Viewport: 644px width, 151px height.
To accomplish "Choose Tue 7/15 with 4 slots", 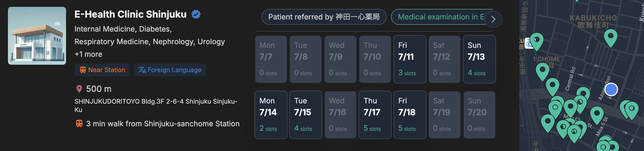I will tap(305, 115).
